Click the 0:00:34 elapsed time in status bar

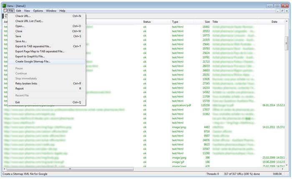[277, 174]
